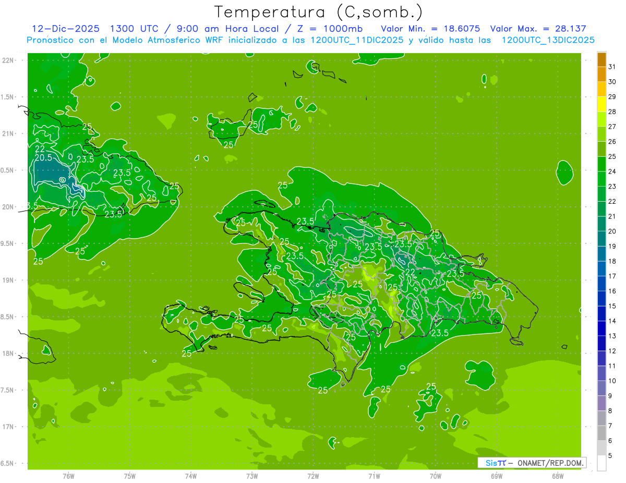Click legend color band between 28 and 29

coord(601,104)
